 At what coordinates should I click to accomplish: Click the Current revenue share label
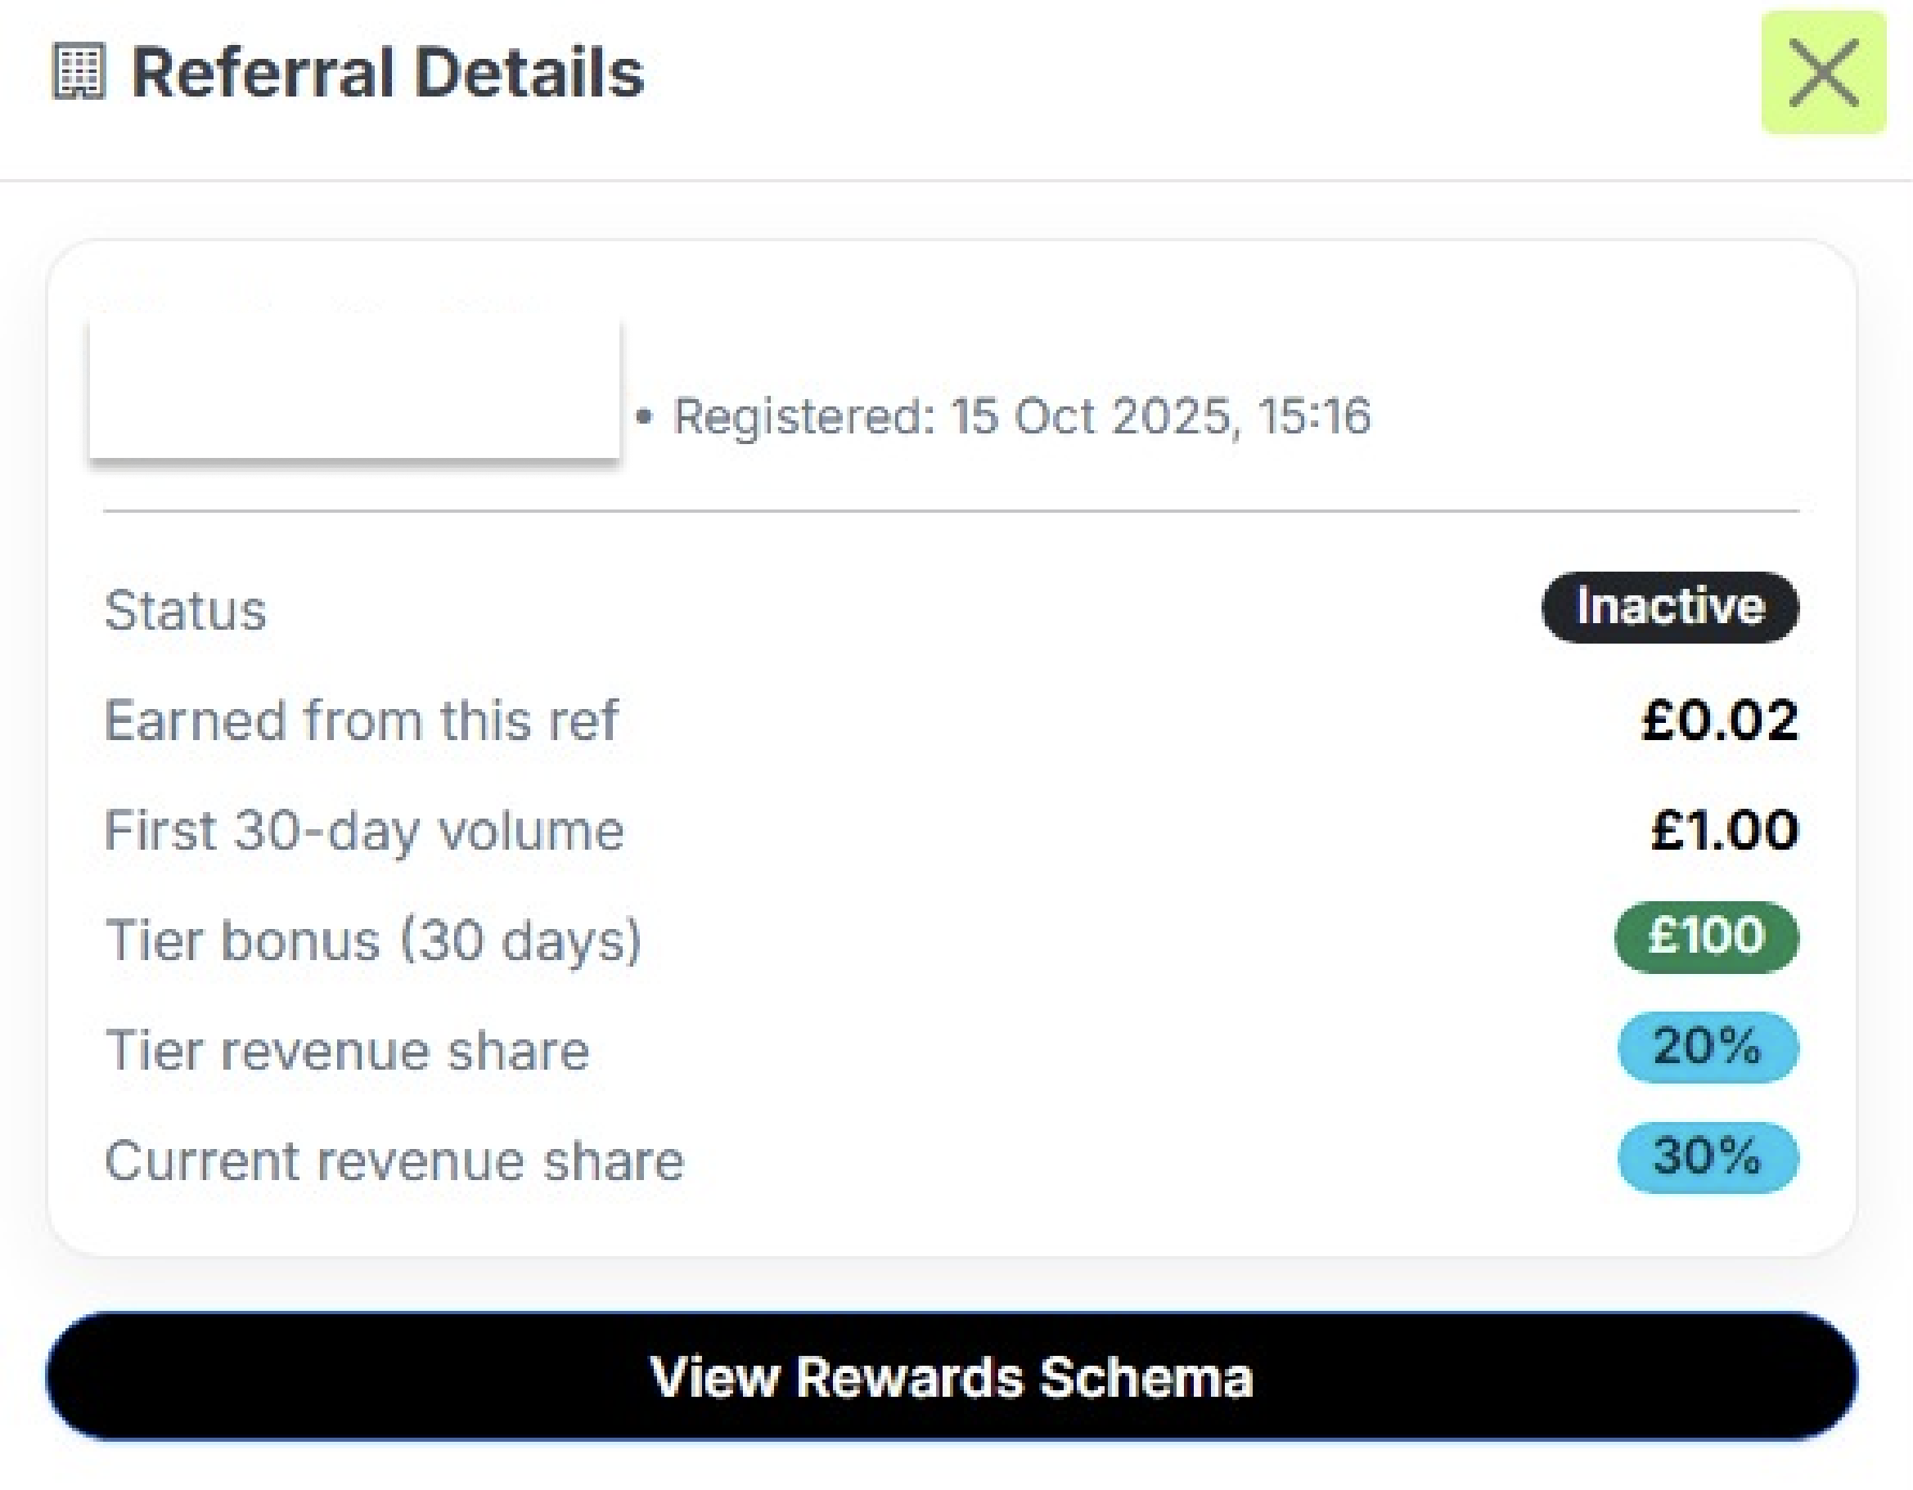[394, 1160]
